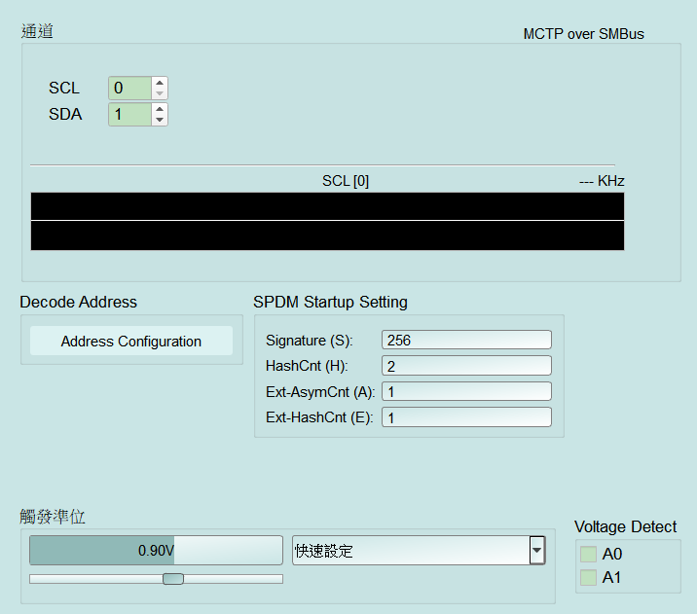Toggle the A1 voltage detect checkbox
The height and width of the screenshot is (614, 697).
[588, 578]
